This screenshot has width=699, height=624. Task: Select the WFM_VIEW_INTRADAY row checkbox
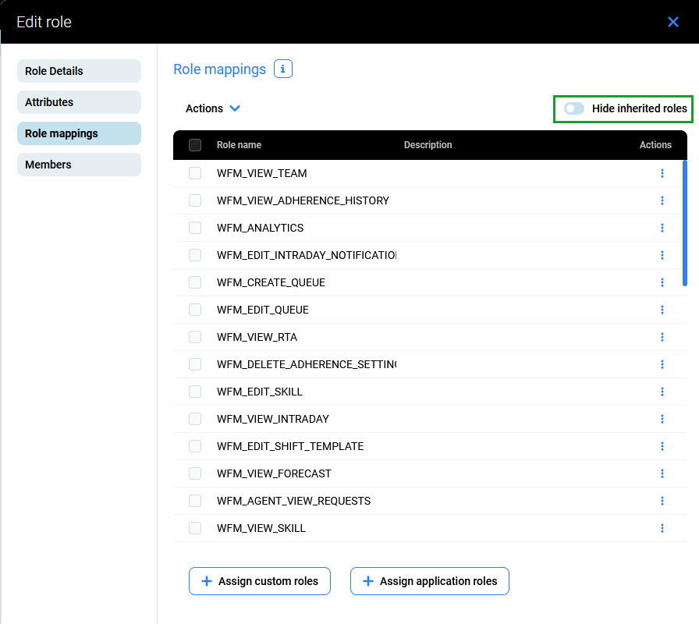coord(195,419)
